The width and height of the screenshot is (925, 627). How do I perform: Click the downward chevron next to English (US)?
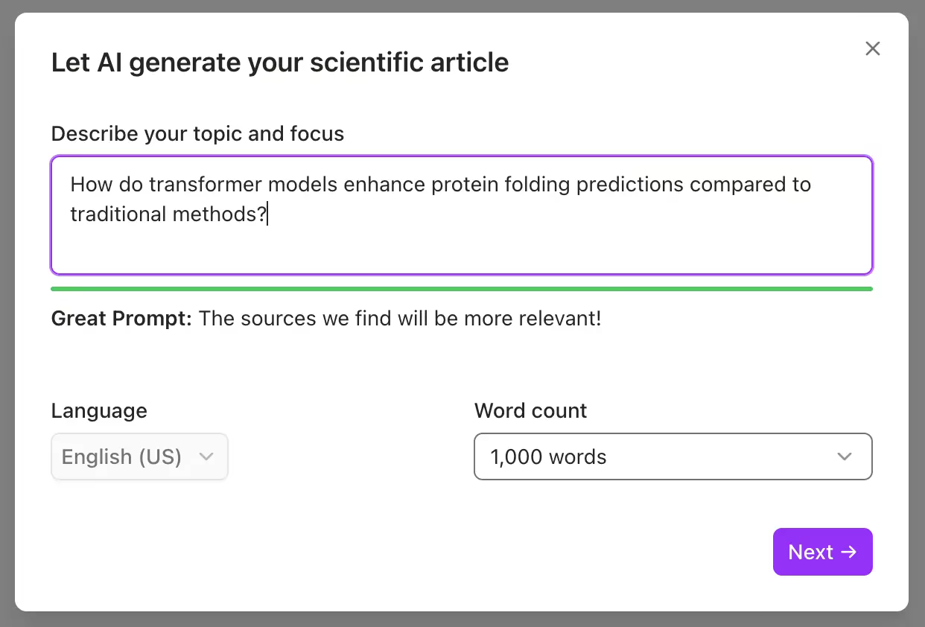(x=207, y=457)
